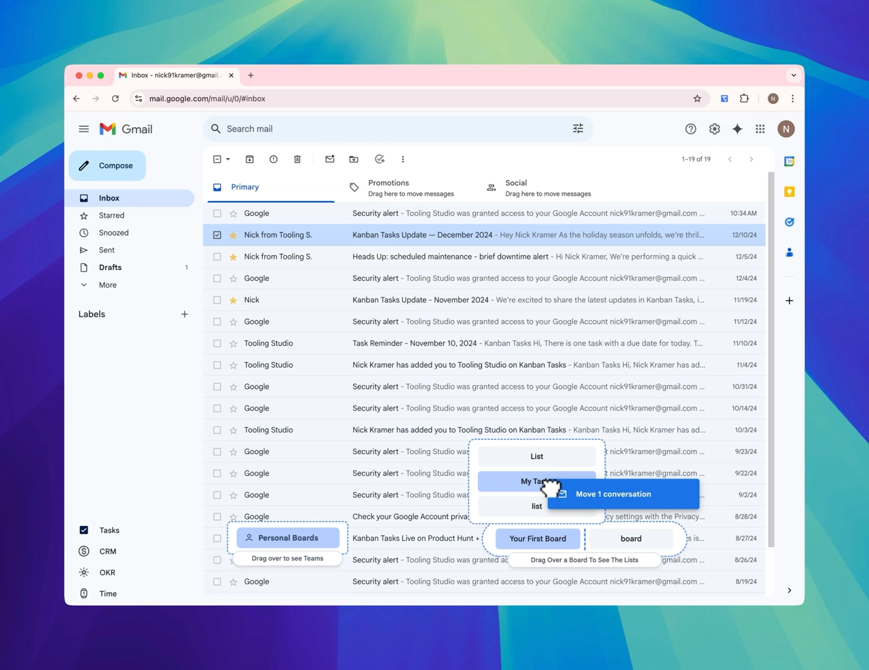Get add-ons with the plus icon
The width and height of the screenshot is (869, 670).
tap(790, 301)
